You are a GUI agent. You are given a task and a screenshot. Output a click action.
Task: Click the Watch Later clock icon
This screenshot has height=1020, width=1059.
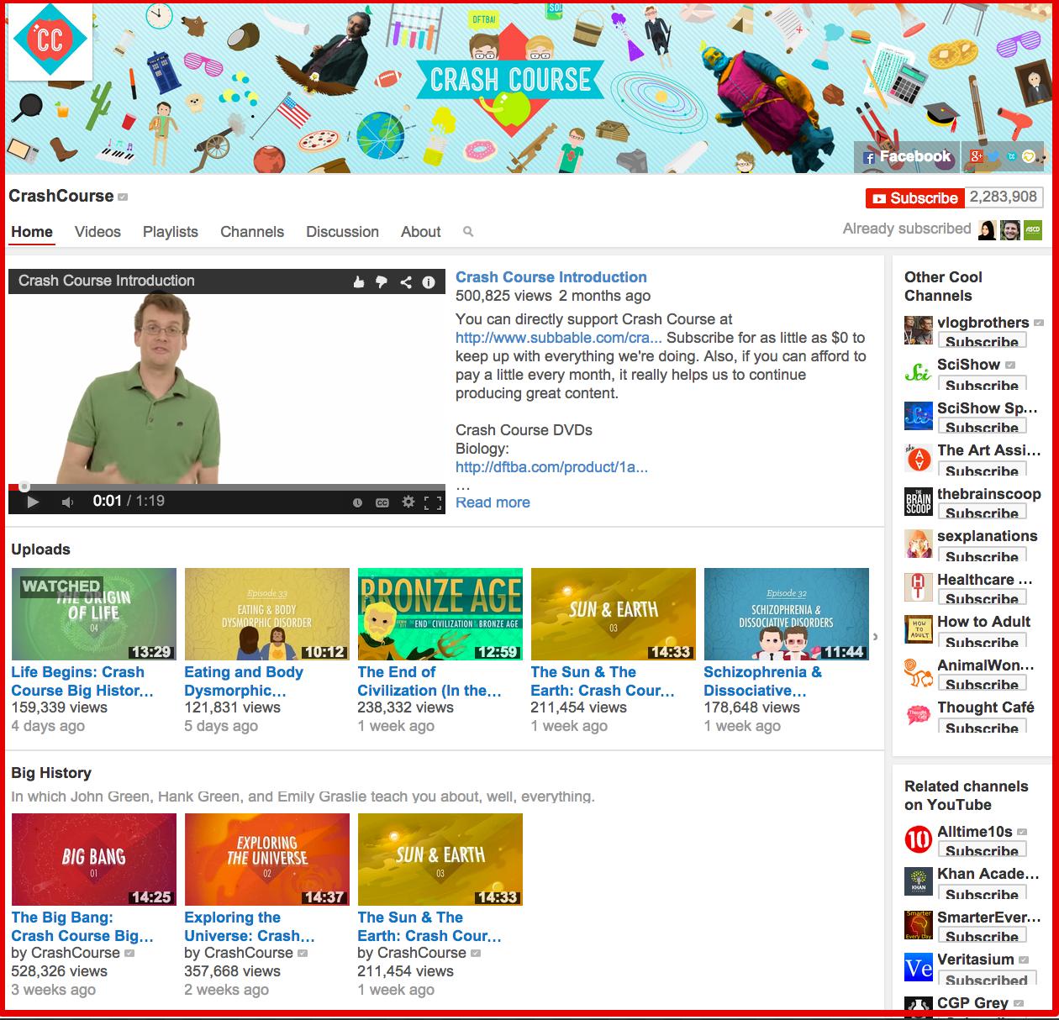[357, 502]
